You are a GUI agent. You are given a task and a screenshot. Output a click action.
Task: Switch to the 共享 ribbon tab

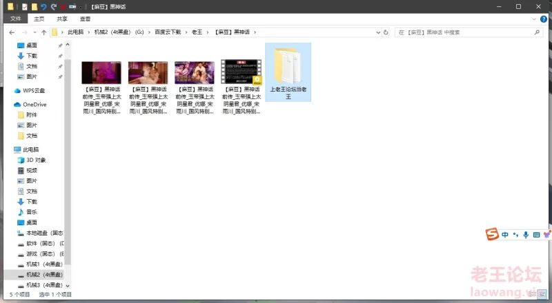(x=62, y=19)
